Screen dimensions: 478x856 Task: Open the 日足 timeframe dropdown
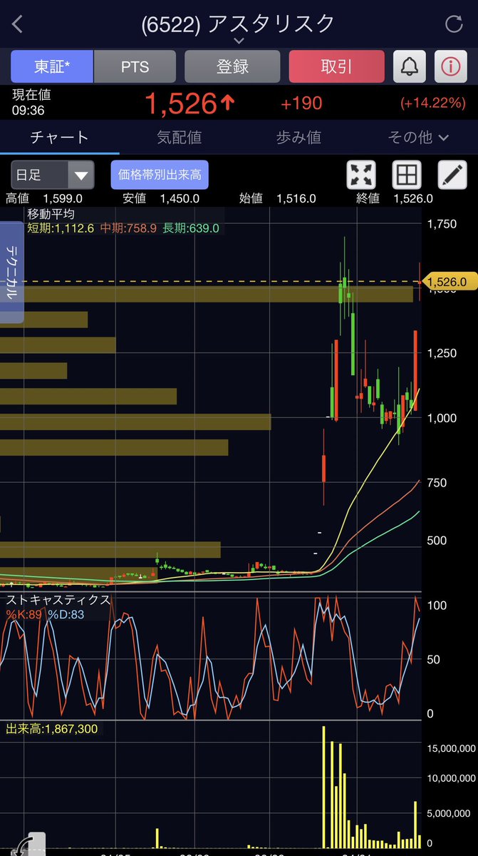[52, 175]
